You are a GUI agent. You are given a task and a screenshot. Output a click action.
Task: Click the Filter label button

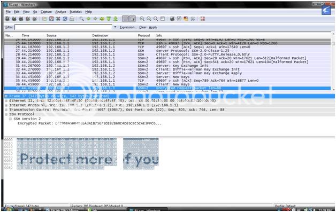[x=9, y=27]
